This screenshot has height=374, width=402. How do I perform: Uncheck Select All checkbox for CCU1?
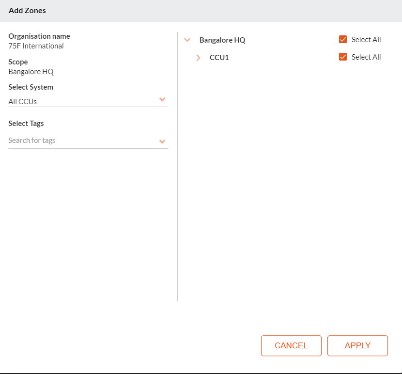pos(343,57)
